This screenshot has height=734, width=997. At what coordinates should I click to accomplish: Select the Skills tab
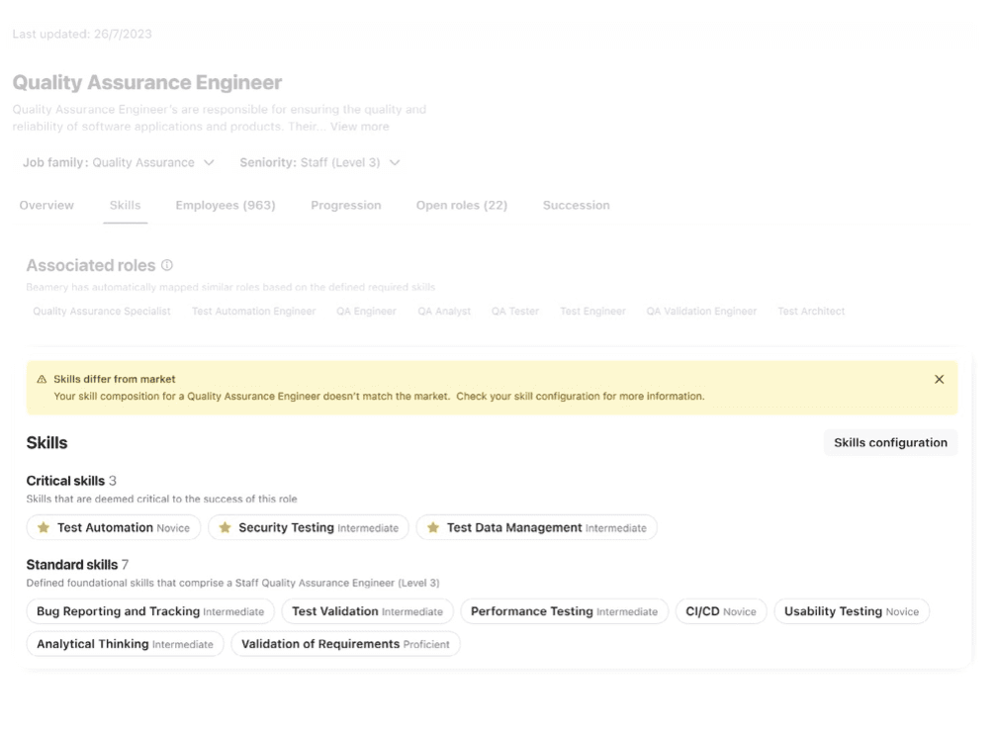[x=126, y=206]
